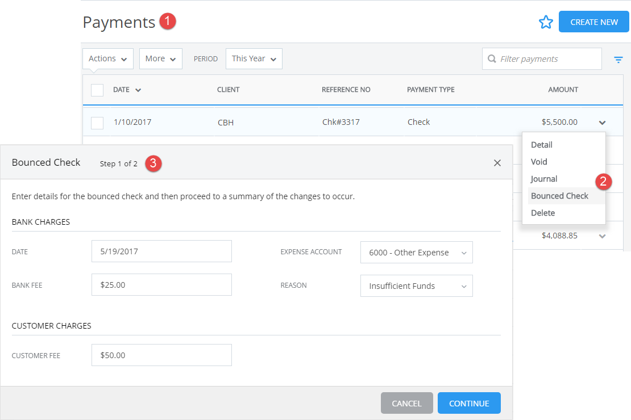This screenshot has height=420, width=631.
Task: Click the star favorite icon near Create New
Action: click(546, 22)
